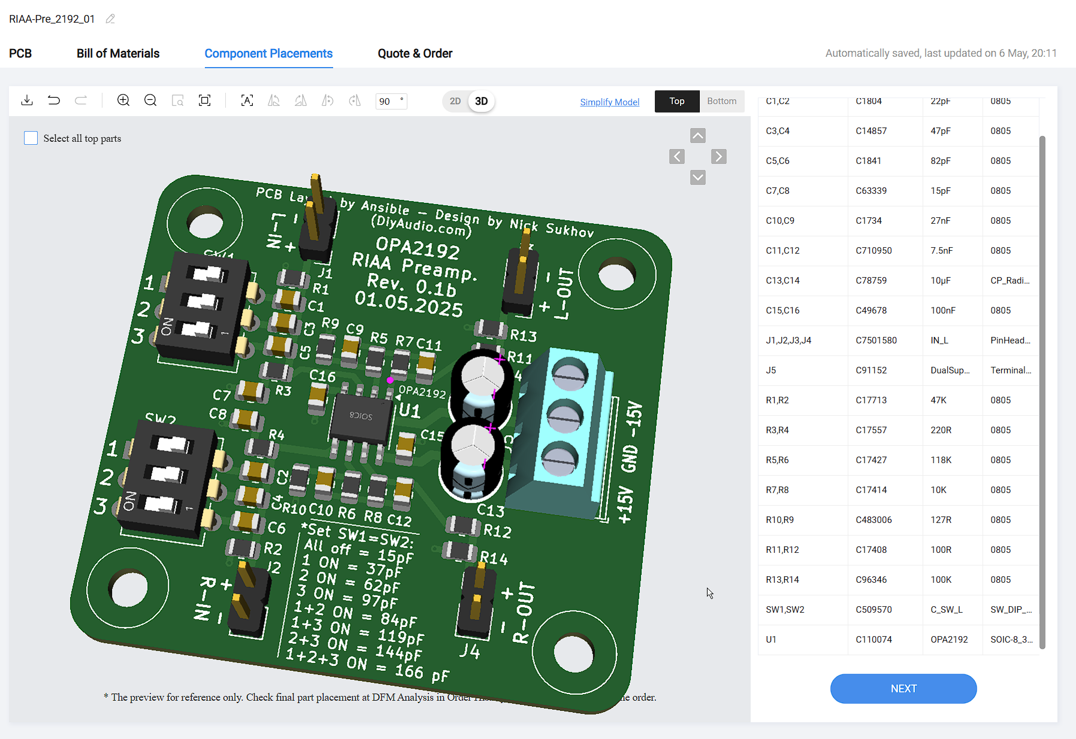Rotate part right with dotted-arrow icon
Viewport: 1076px width, 739px height.
355,101
